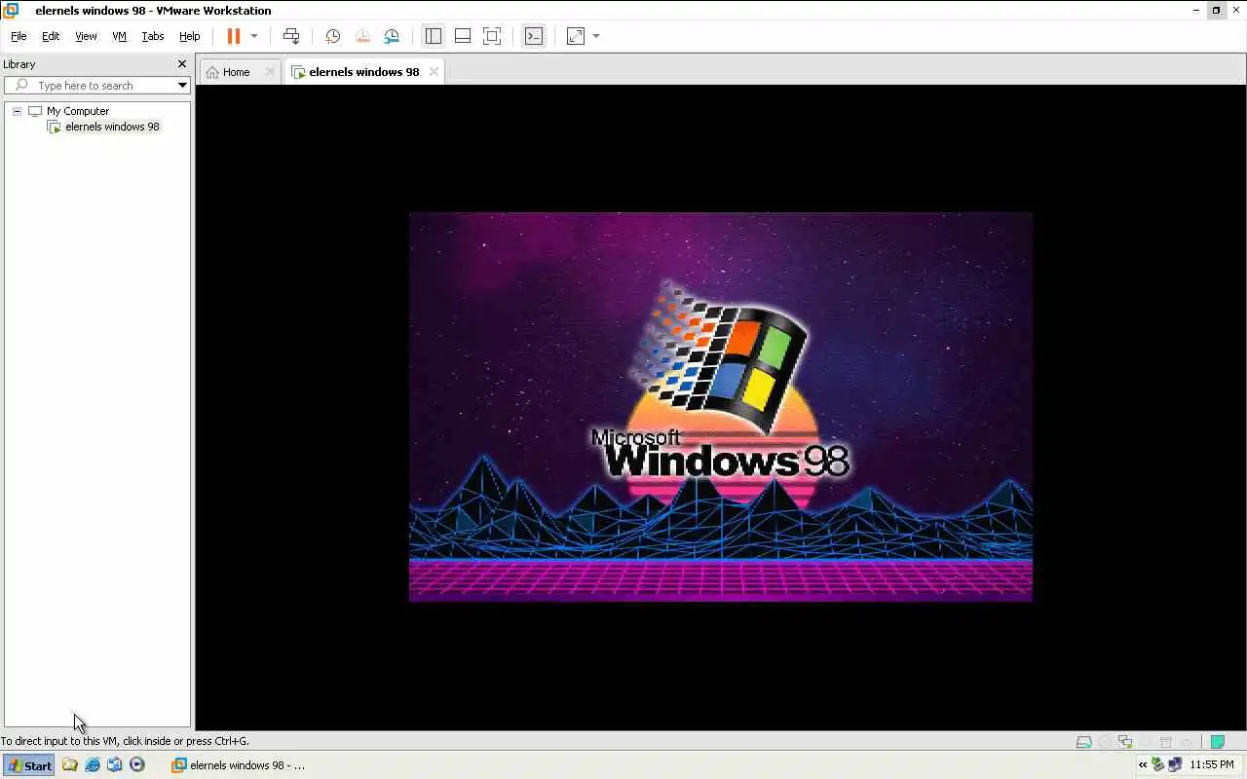Take a snapshot of this virtual machine
The height and width of the screenshot is (779, 1247).
[332, 36]
